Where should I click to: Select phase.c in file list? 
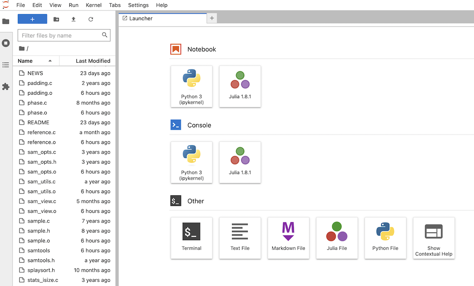coord(64,103)
